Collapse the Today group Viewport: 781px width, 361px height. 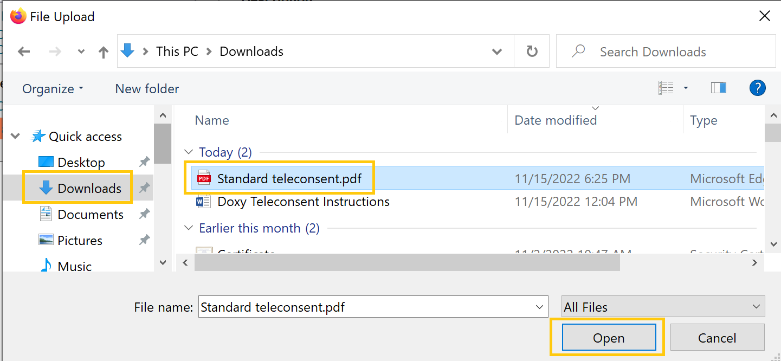point(189,152)
